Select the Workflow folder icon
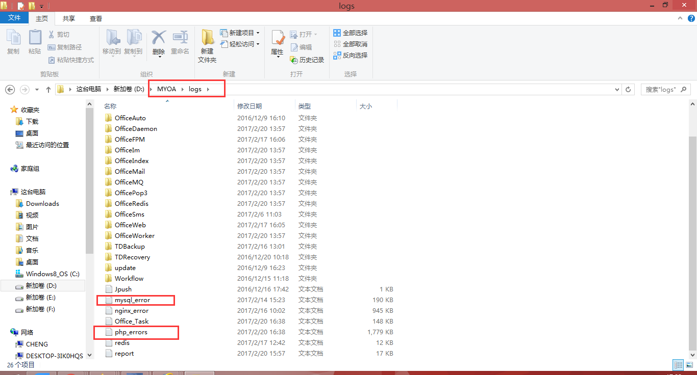Screen dimensions: 697x375 coord(108,278)
